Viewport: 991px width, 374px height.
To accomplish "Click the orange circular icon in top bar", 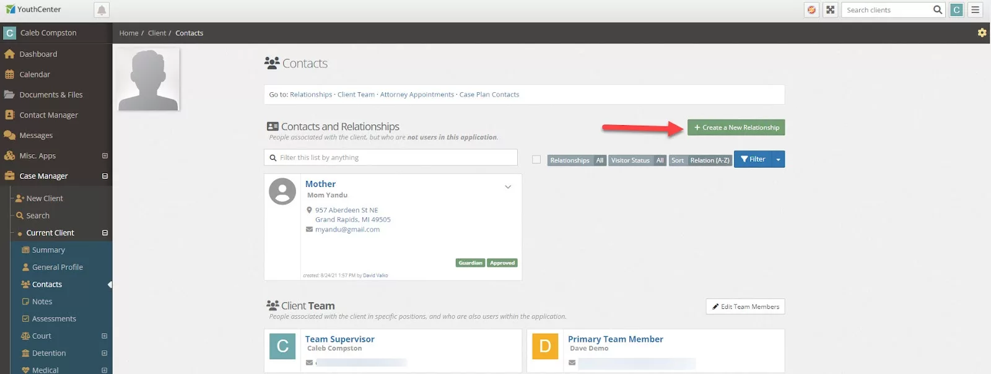I will 811,10.
